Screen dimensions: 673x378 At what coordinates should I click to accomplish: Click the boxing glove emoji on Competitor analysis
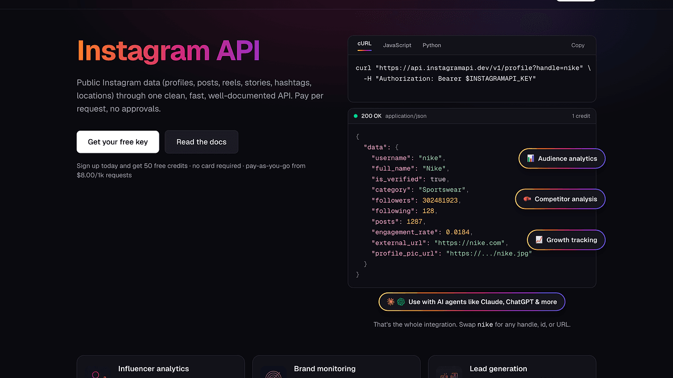click(527, 199)
